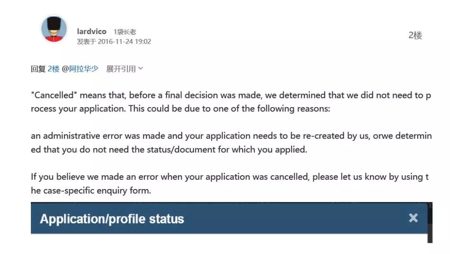Open the blue 2楼 link after 回复
This screenshot has width=450, height=254.
(53, 69)
